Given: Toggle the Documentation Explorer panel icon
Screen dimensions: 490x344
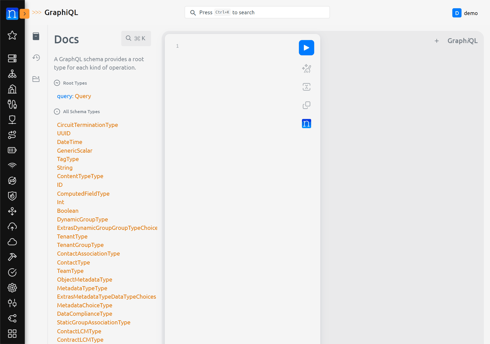Looking at the screenshot, I should (x=36, y=36).
